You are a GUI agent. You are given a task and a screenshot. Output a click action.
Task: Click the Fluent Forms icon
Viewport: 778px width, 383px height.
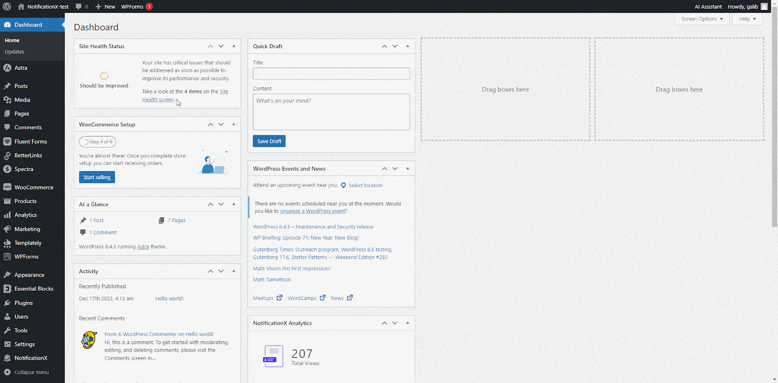7,141
